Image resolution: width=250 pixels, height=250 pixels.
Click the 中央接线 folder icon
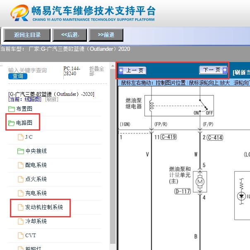click(21, 151)
